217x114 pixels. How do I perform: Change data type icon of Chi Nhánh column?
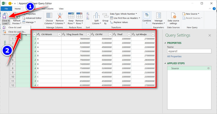[x=38, y=34]
